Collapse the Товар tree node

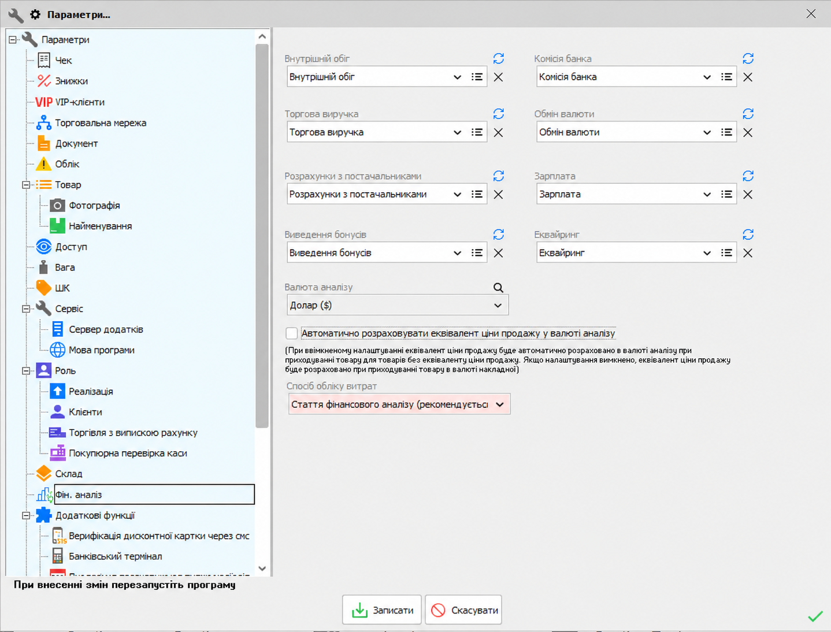click(x=26, y=185)
